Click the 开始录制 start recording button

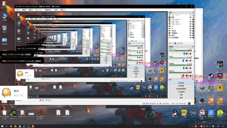181,86
